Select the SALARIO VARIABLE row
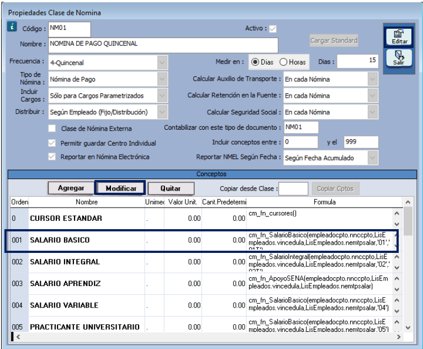Image resolution: width=423 pixels, height=349 pixels. click(x=207, y=305)
